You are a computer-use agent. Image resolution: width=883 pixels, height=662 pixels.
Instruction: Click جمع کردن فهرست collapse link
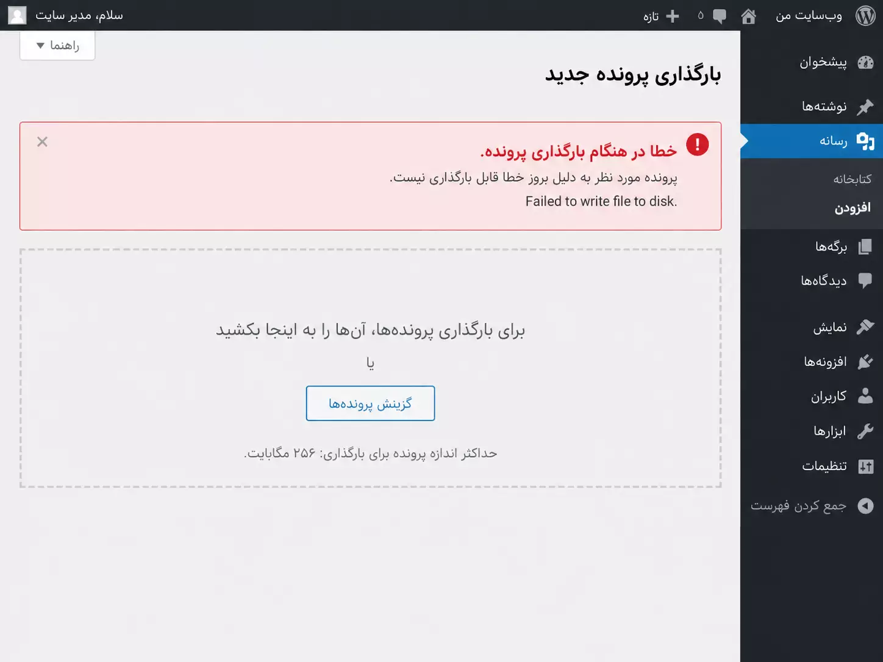click(x=798, y=506)
